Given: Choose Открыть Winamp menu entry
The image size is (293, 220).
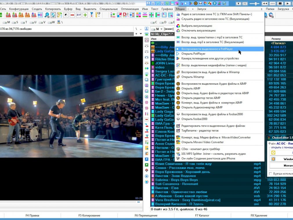Looking at the screenshot, I should 220,77.
